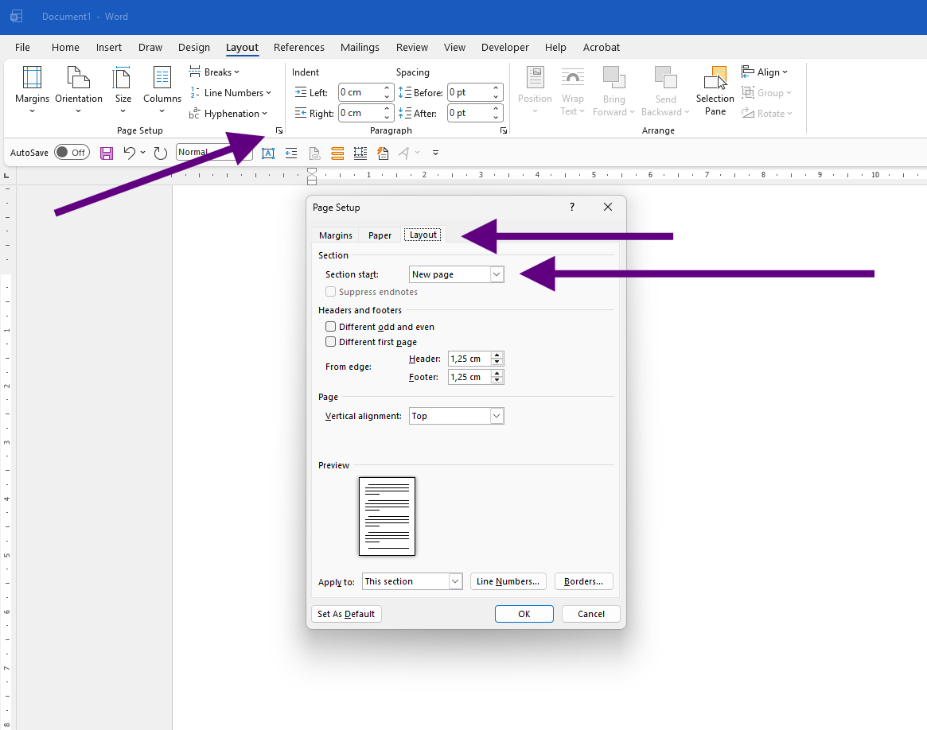
Task: Open the Selection Pane
Action: coord(715,90)
